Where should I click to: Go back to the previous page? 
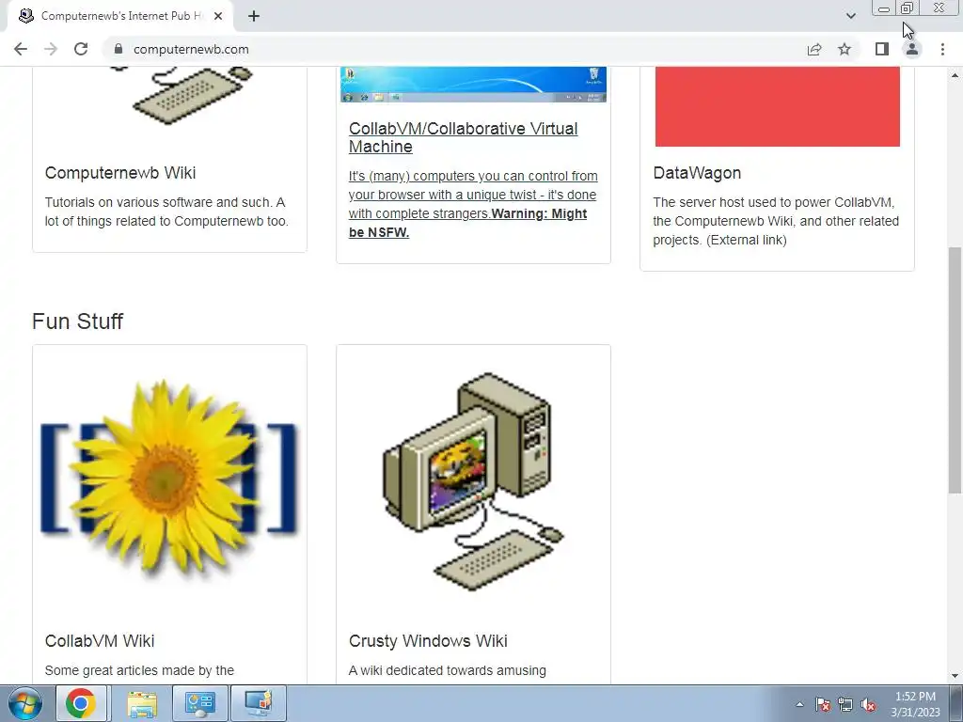(21, 49)
